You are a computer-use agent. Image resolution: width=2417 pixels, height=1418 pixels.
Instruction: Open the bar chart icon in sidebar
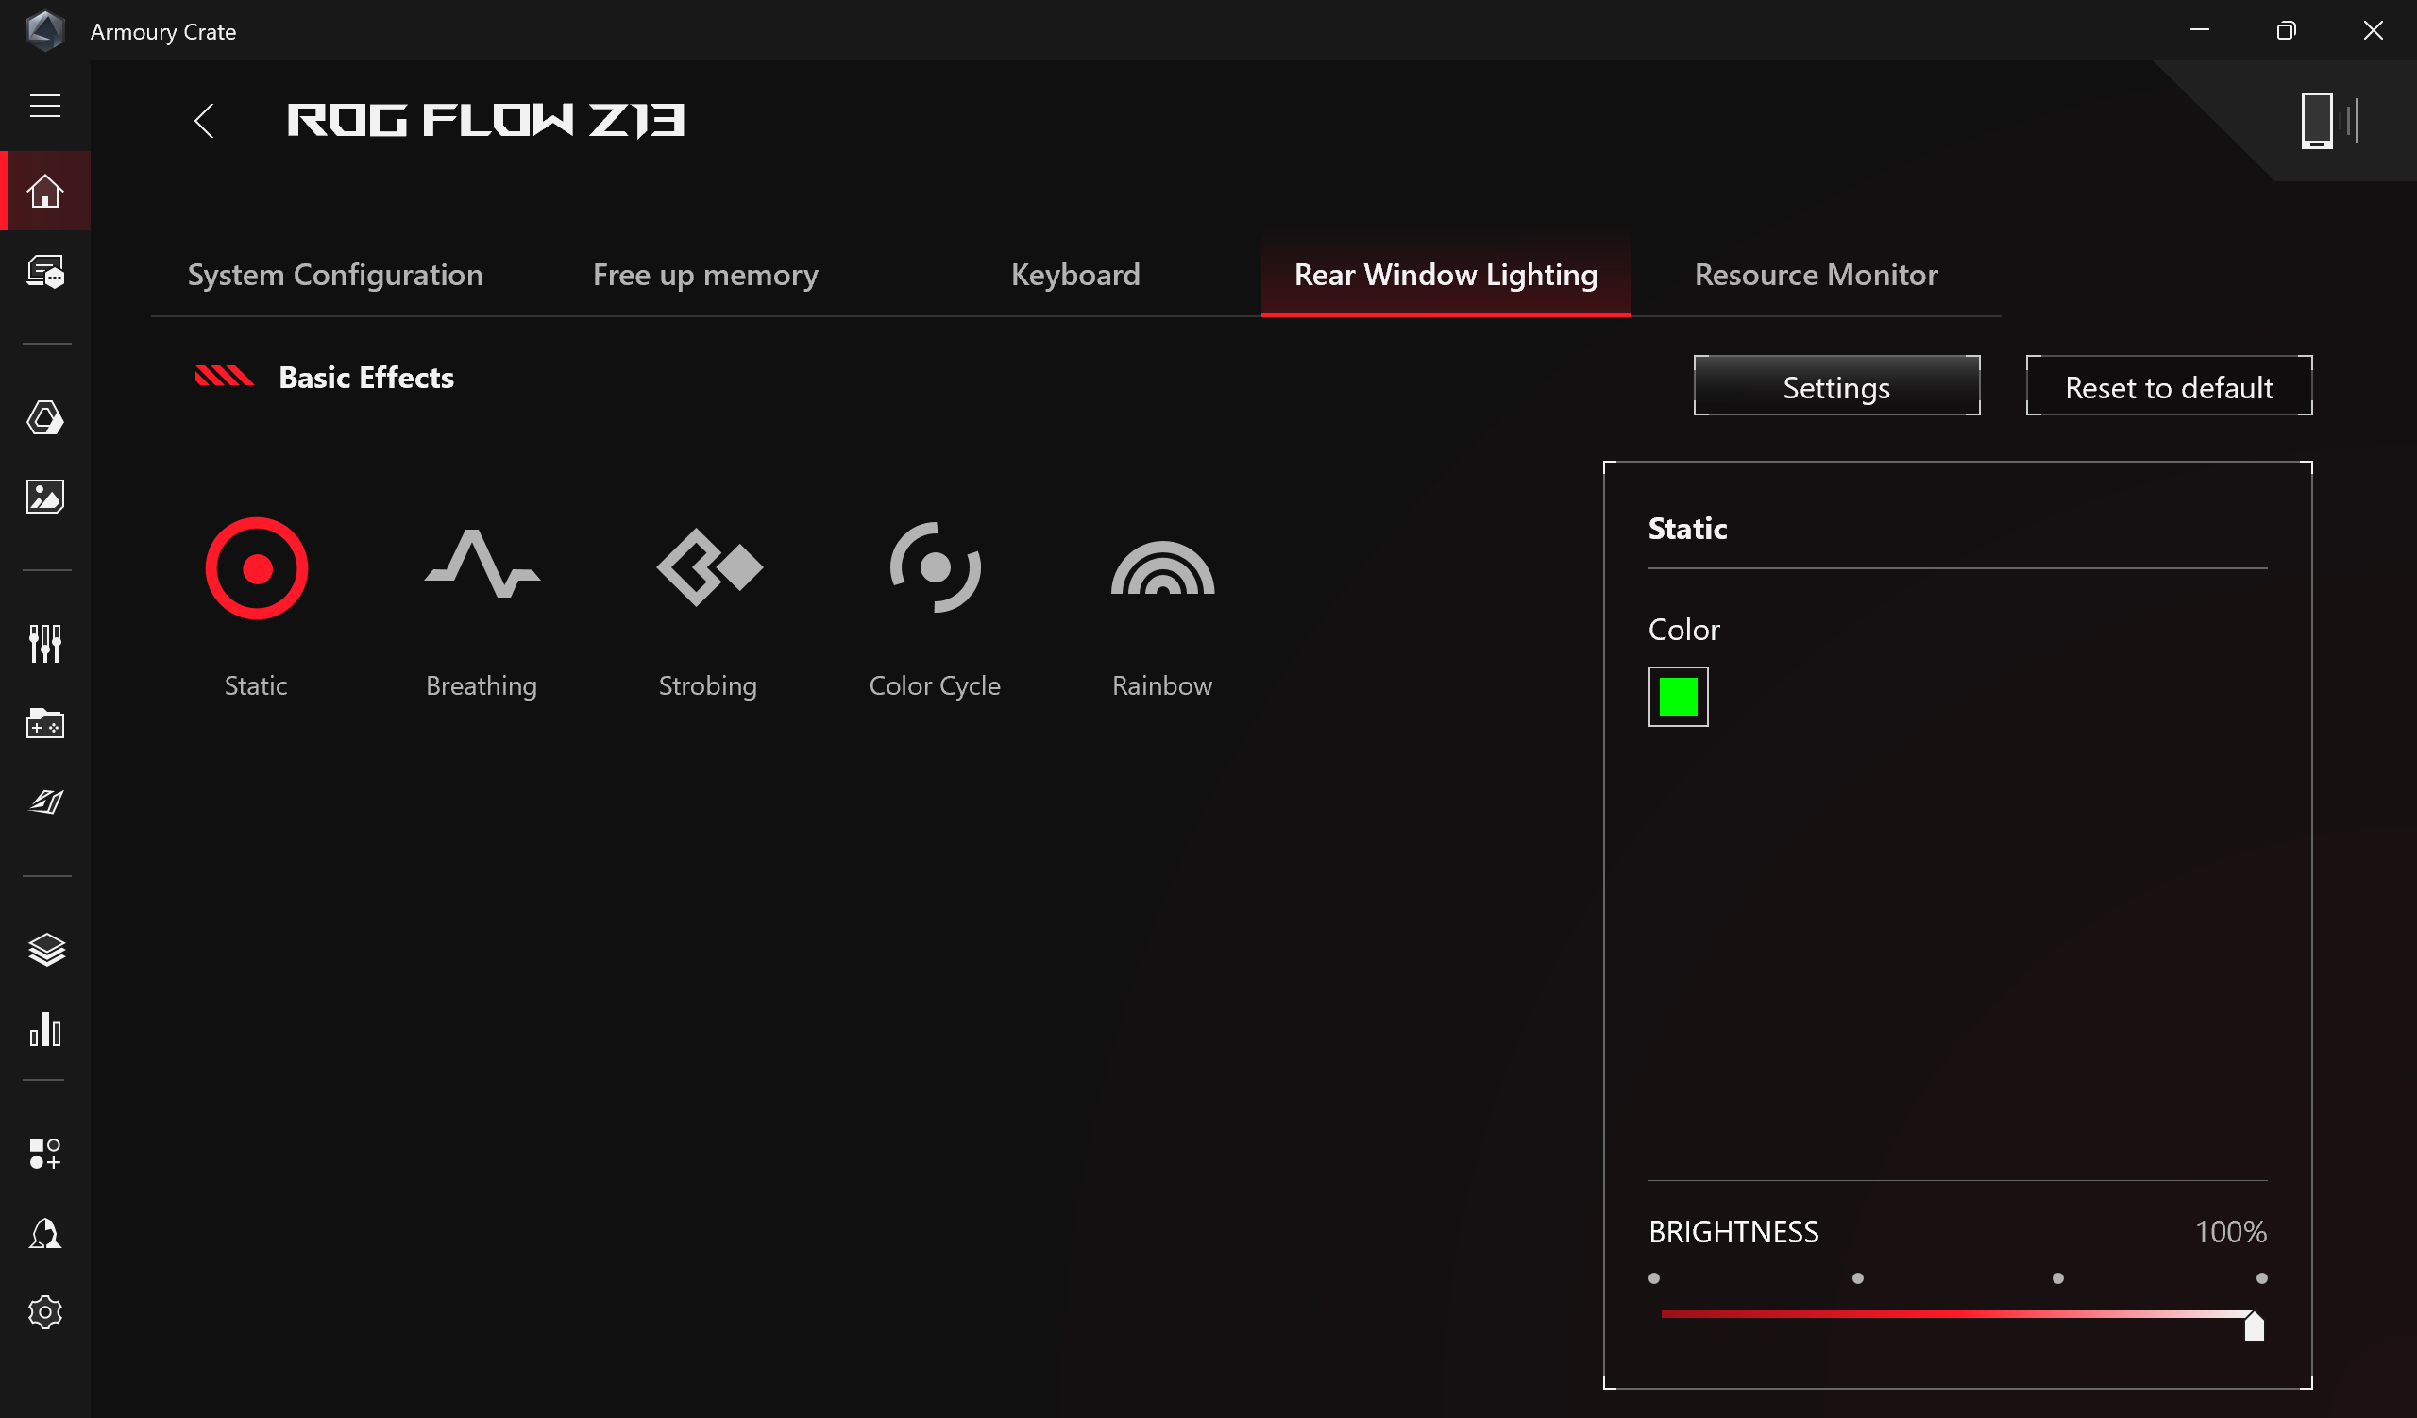coord(45,1030)
